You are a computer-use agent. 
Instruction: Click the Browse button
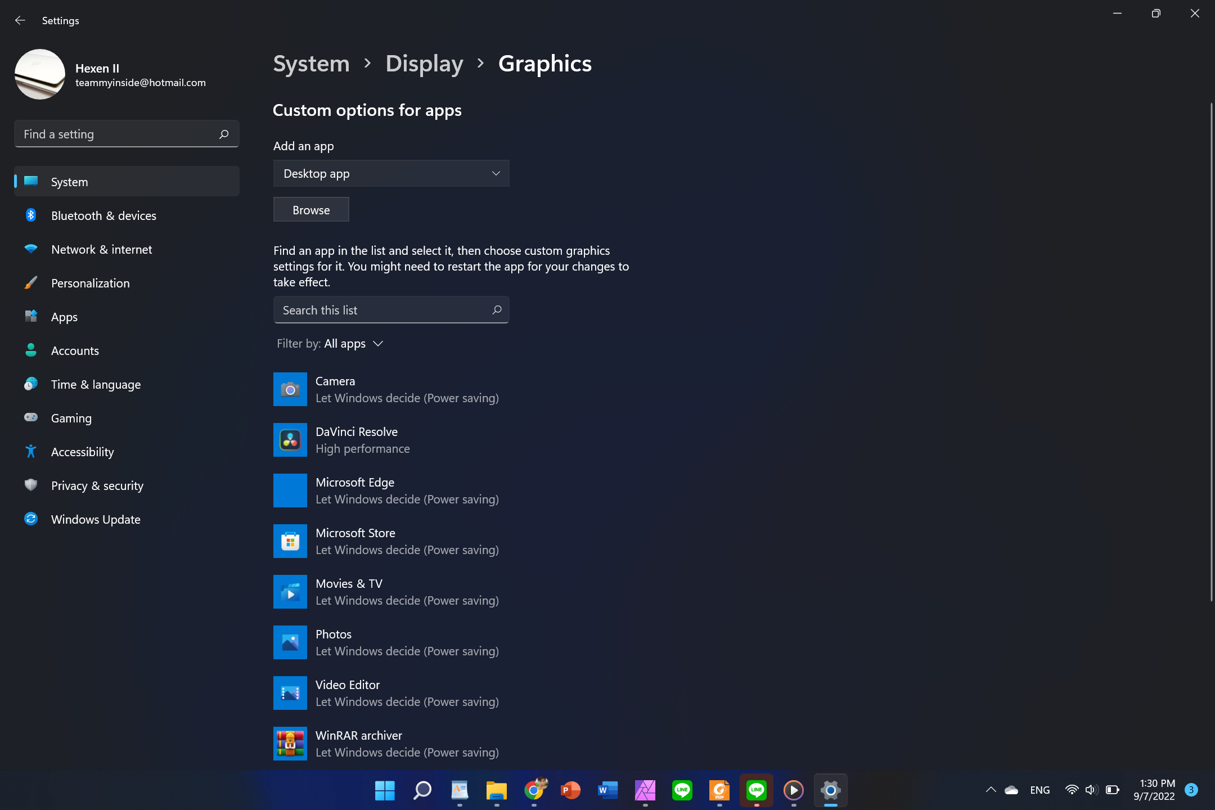[x=311, y=209]
